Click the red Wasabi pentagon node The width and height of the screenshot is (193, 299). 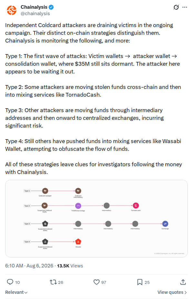coord(78,242)
